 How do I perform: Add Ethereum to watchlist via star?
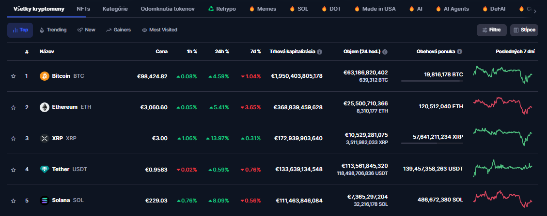click(x=14, y=107)
